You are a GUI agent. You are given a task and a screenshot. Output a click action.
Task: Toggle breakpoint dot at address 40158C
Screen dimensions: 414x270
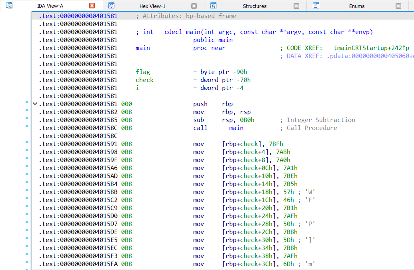(27, 126)
